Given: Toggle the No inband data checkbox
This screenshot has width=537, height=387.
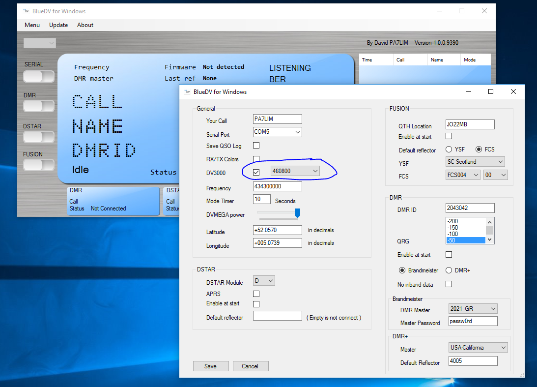Looking at the screenshot, I should [x=449, y=284].
